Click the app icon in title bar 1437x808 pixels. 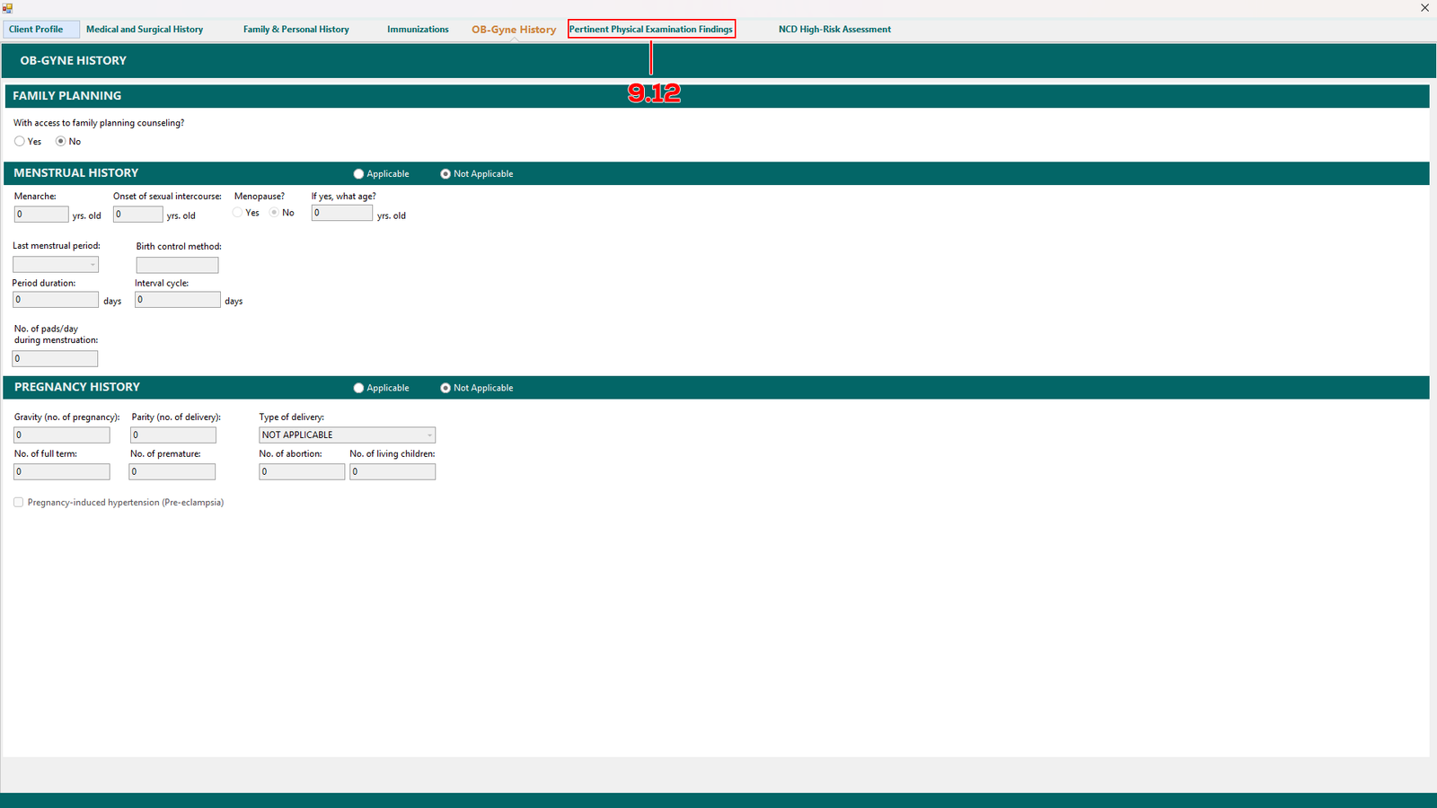point(7,8)
